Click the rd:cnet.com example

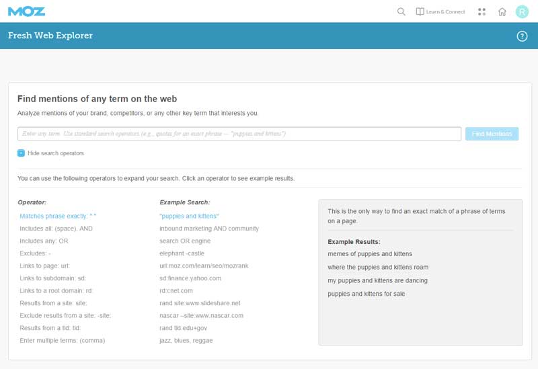pyautogui.click(x=176, y=291)
